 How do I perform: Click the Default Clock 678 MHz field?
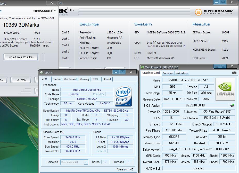[x=170, y=162]
